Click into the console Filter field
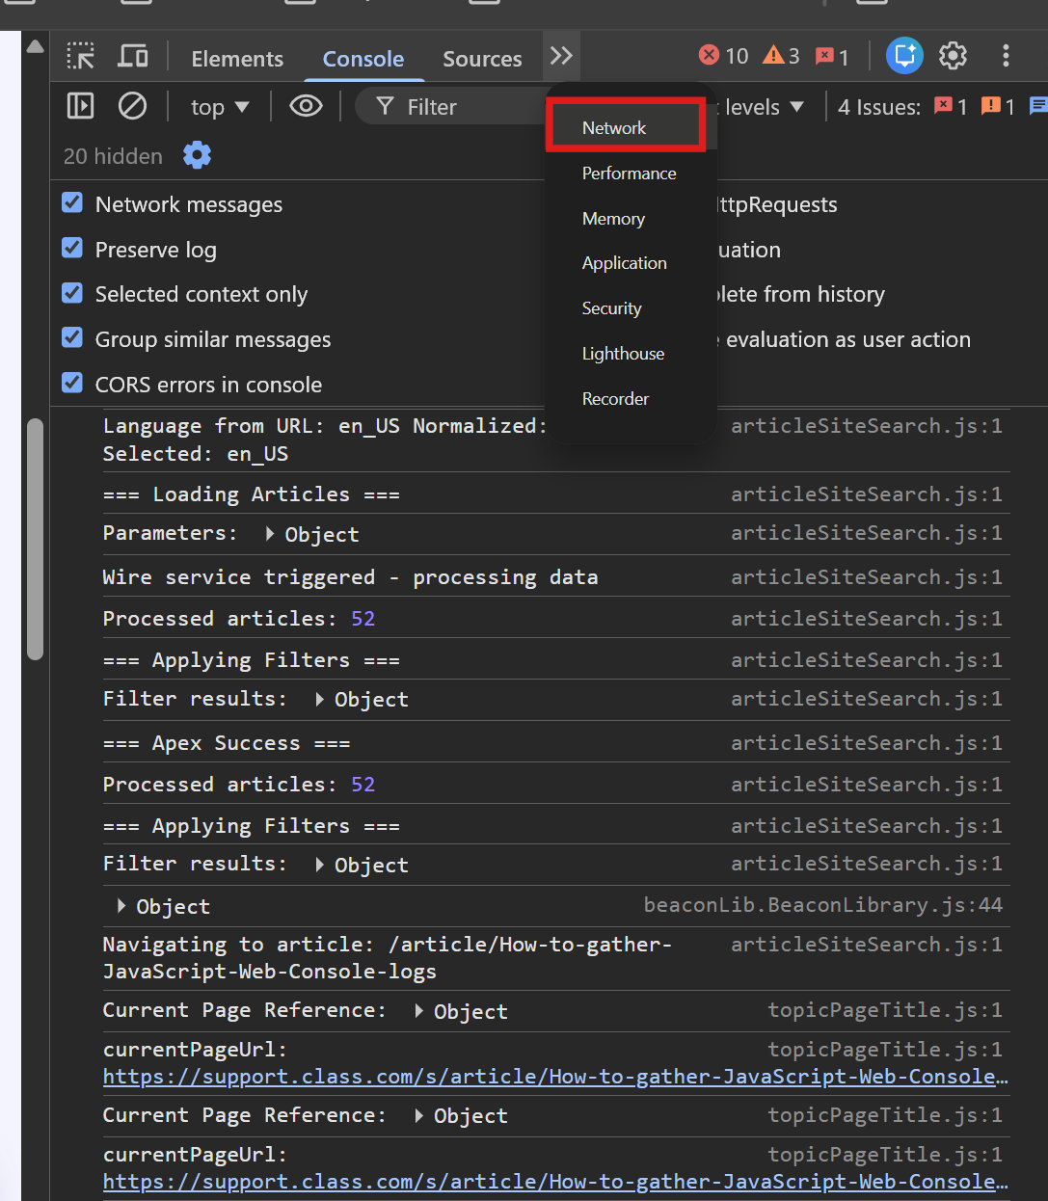This screenshot has width=1048, height=1201. (453, 107)
